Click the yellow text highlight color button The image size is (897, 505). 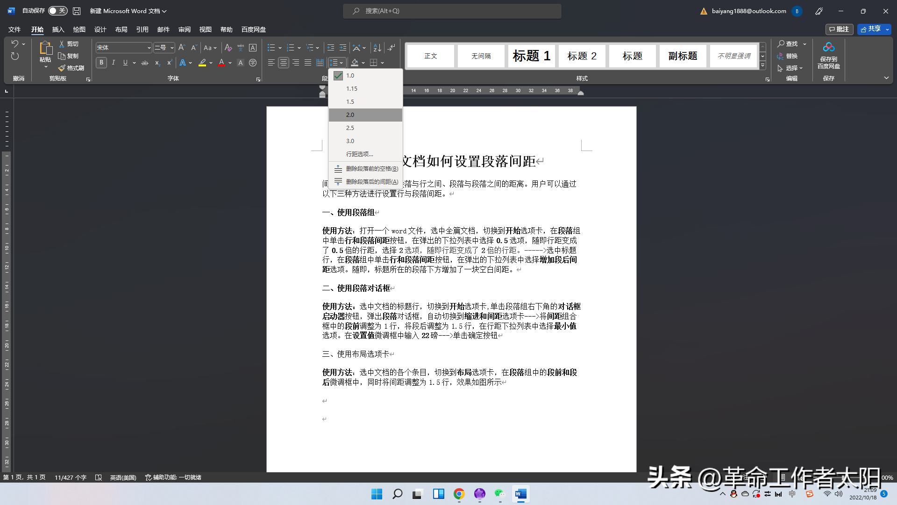(x=202, y=63)
